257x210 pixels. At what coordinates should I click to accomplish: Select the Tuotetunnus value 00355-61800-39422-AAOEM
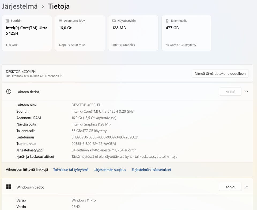(94, 144)
